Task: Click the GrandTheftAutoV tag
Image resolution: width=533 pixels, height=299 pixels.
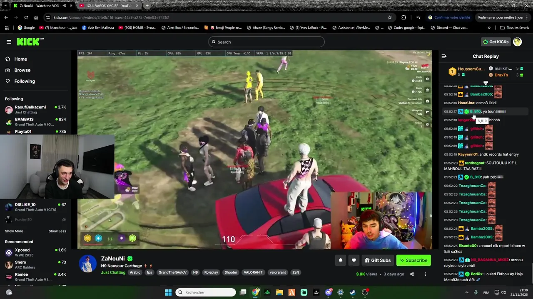Action: [x=172, y=272]
